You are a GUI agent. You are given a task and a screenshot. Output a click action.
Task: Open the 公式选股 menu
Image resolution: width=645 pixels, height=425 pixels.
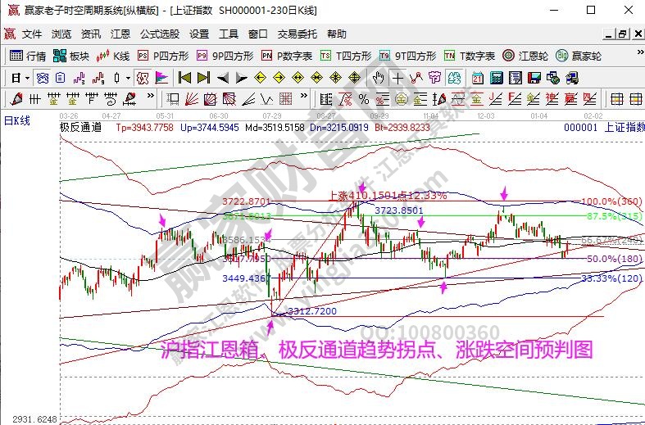pos(159,34)
